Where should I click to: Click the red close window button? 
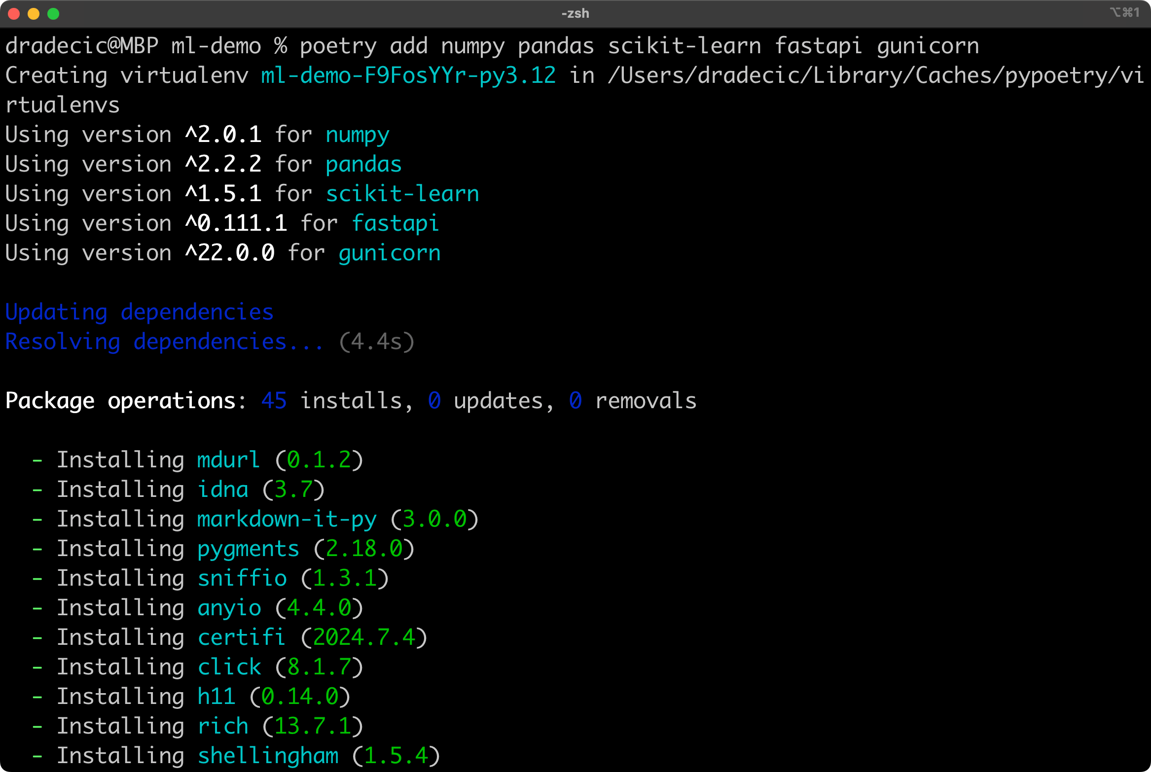click(14, 14)
